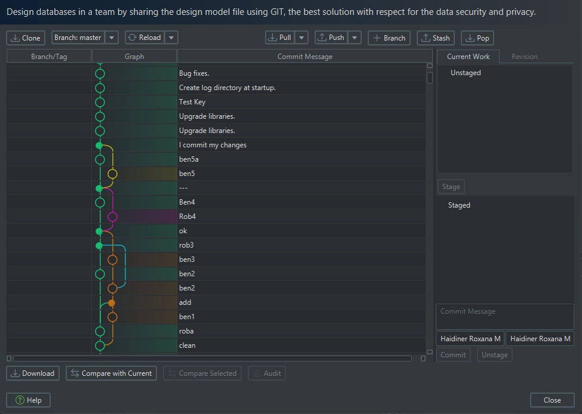Select the 'I commit my changes' commit

point(216,145)
